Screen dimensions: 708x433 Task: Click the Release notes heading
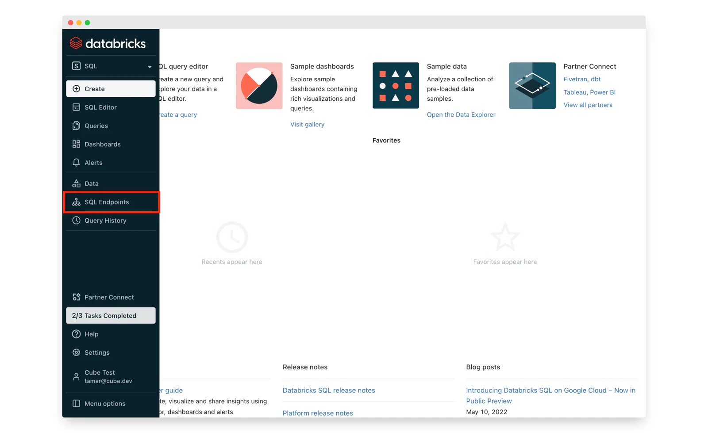(305, 367)
